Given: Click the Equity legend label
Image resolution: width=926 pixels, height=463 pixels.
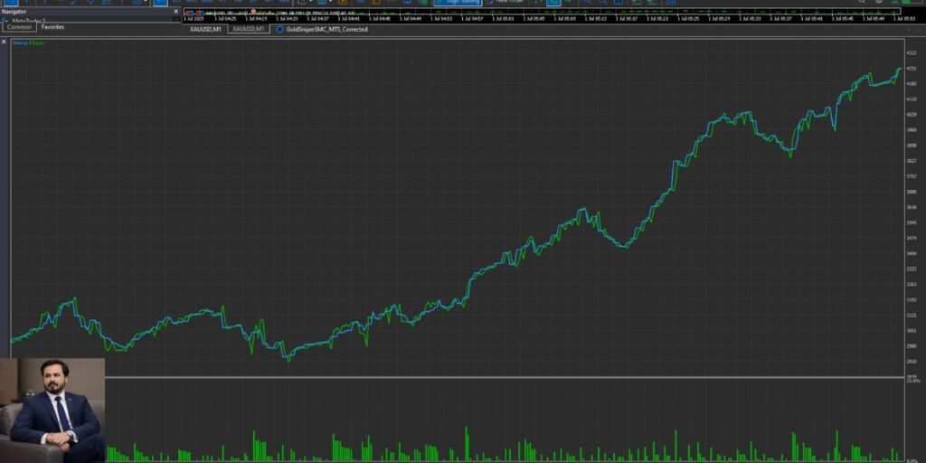Looking at the screenshot, I should tap(39, 43).
